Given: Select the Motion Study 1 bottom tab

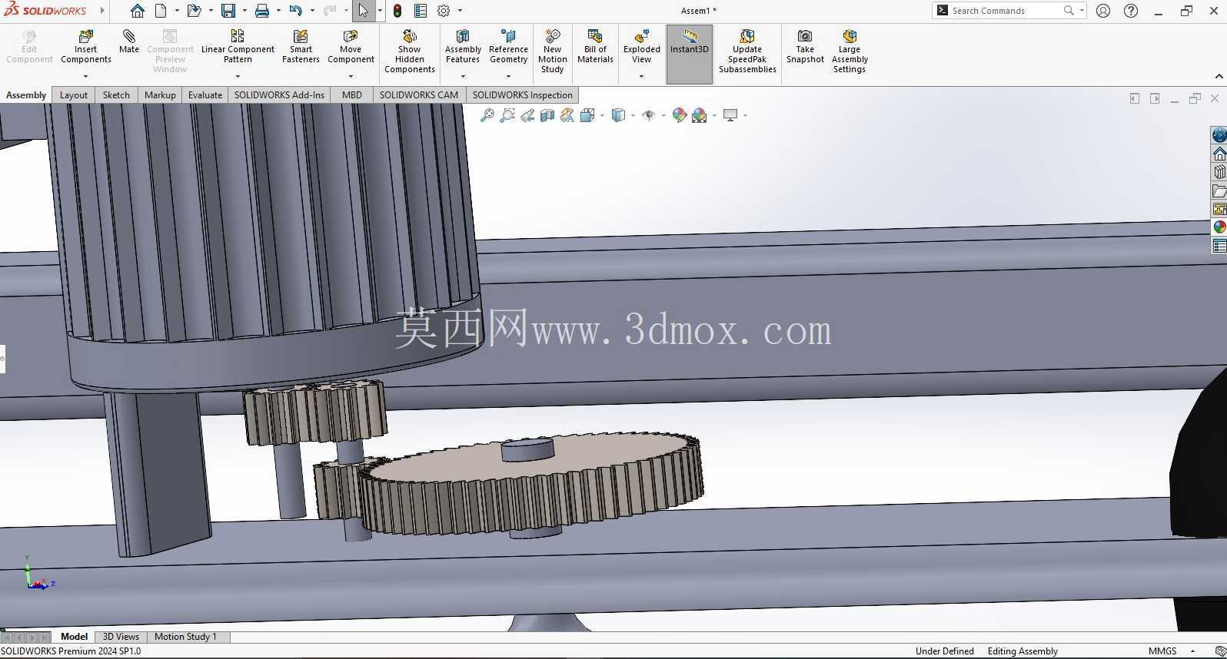Looking at the screenshot, I should click(x=185, y=637).
